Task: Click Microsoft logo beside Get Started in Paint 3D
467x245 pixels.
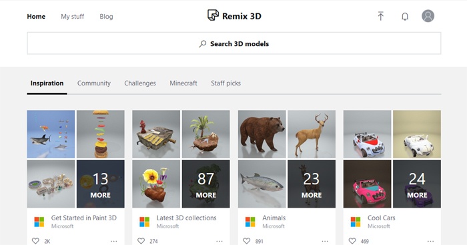Action: tap(39, 222)
